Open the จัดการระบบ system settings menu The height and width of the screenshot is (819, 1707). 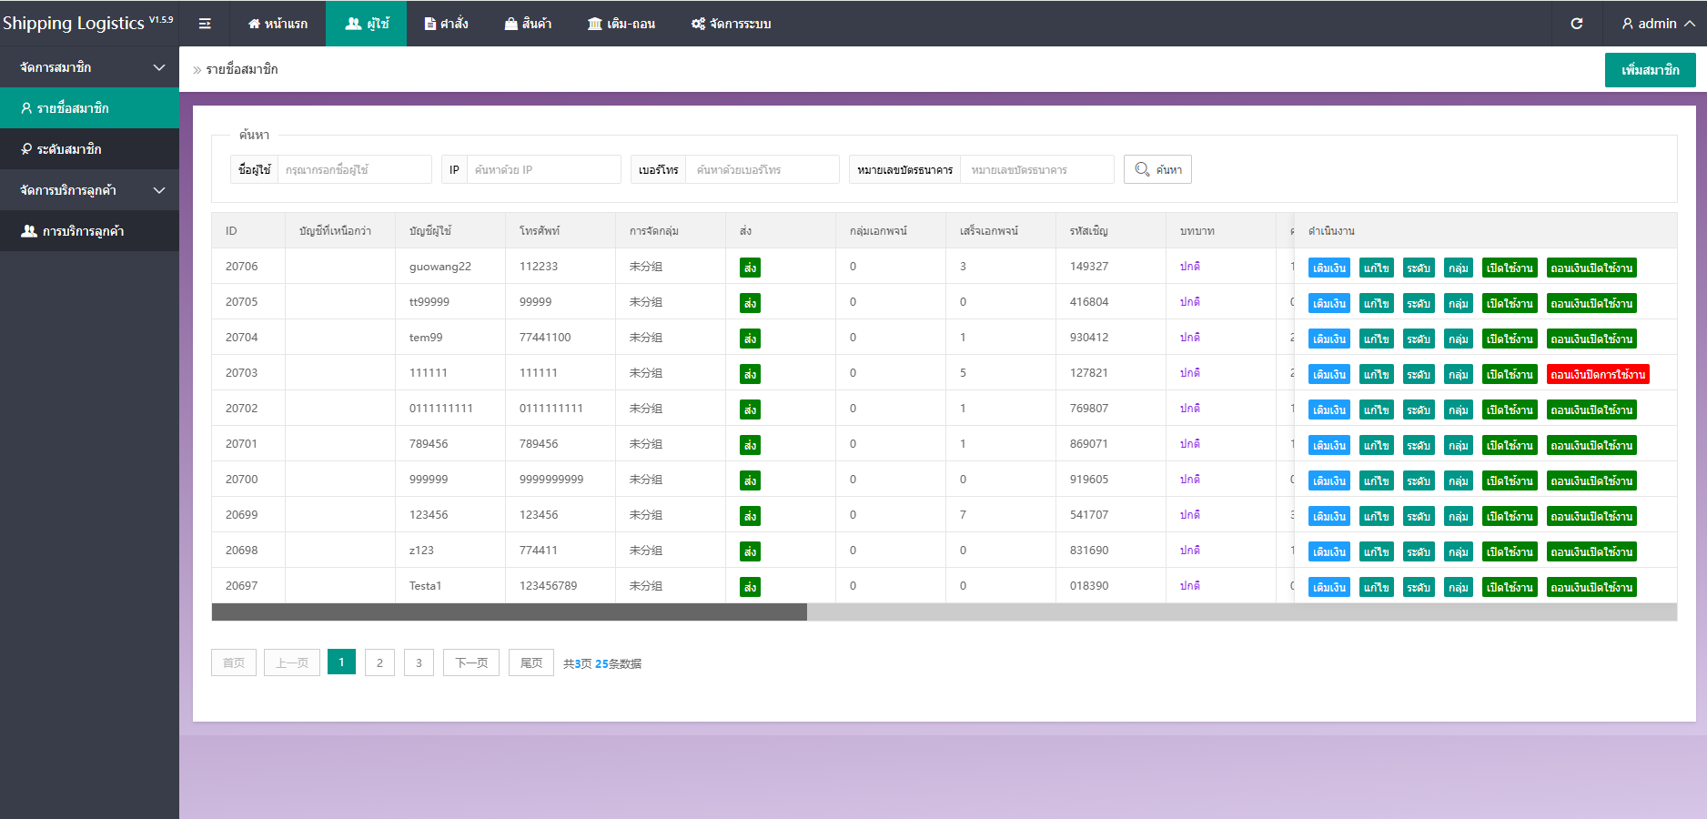click(x=731, y=24)
